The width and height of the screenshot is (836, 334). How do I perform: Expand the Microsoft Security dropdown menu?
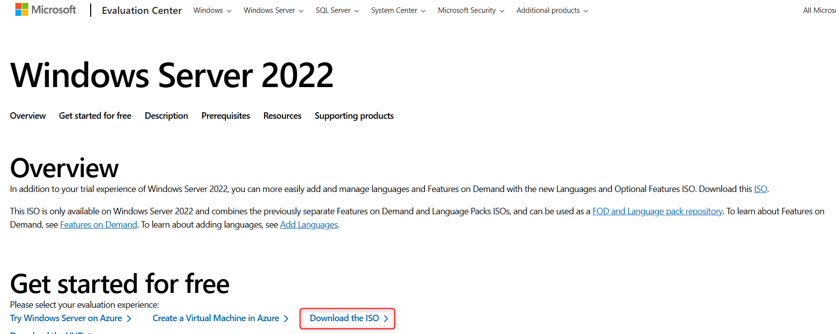[471, 10]
